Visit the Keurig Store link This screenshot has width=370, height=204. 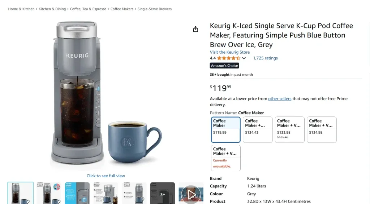click(x=230, y=52)
